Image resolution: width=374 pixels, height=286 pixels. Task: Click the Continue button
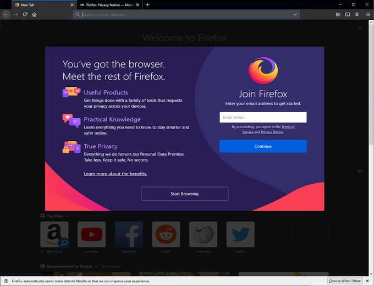point(263,146)
